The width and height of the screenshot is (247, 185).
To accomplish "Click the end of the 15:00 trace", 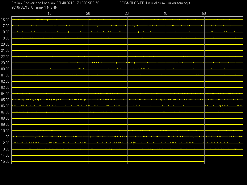I will pos(204,161).
